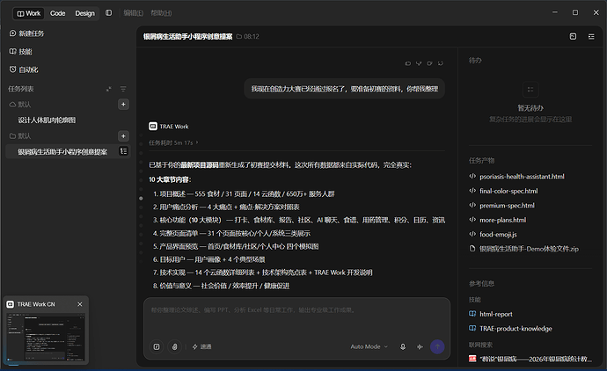Expand the cloud 默认 group header

(19, 105)
